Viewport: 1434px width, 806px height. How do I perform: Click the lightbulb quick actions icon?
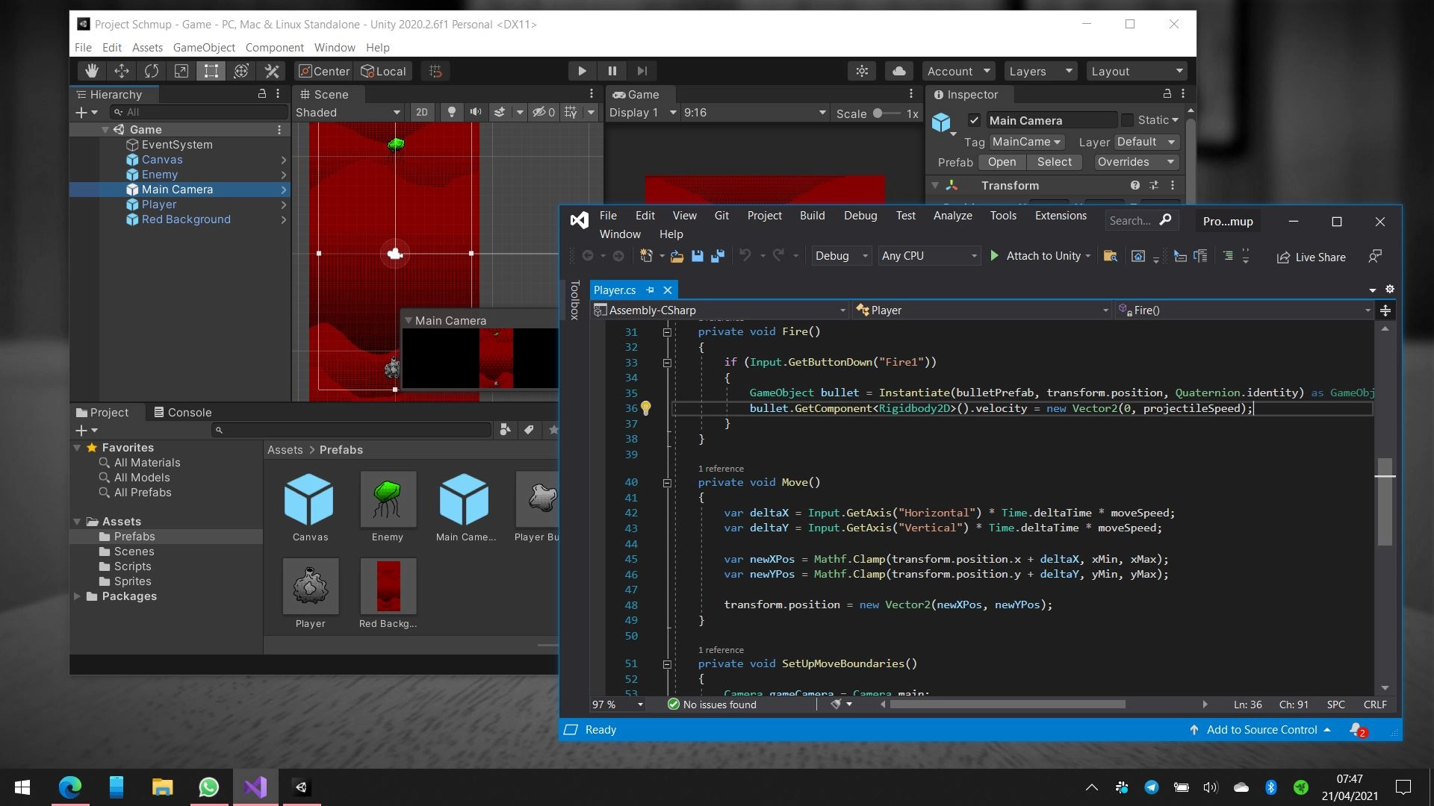[x=646, y=408]
